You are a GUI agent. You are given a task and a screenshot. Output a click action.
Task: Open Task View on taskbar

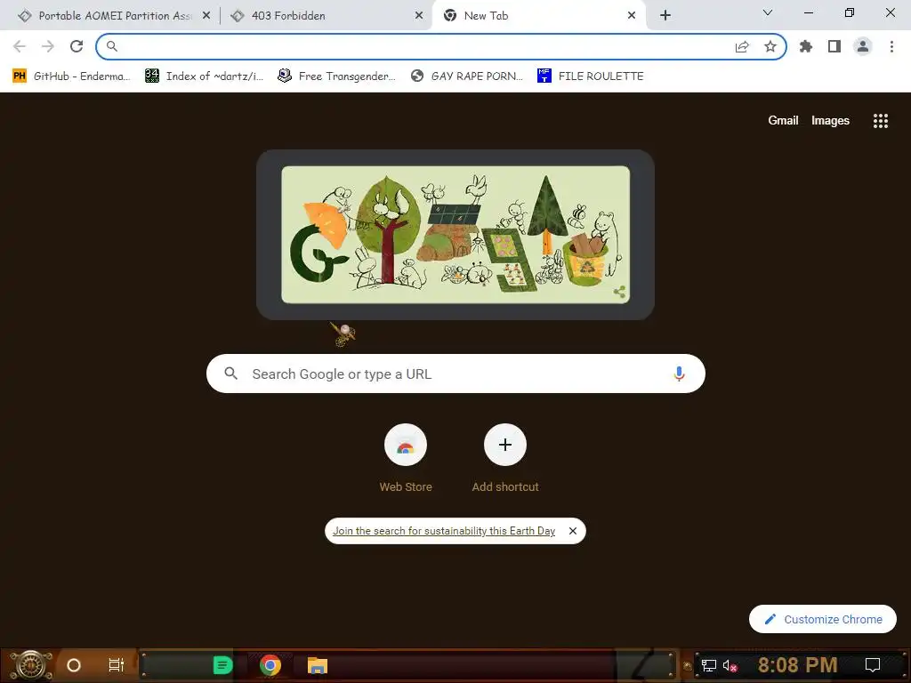pyautogui.click(x=117, y=665)
